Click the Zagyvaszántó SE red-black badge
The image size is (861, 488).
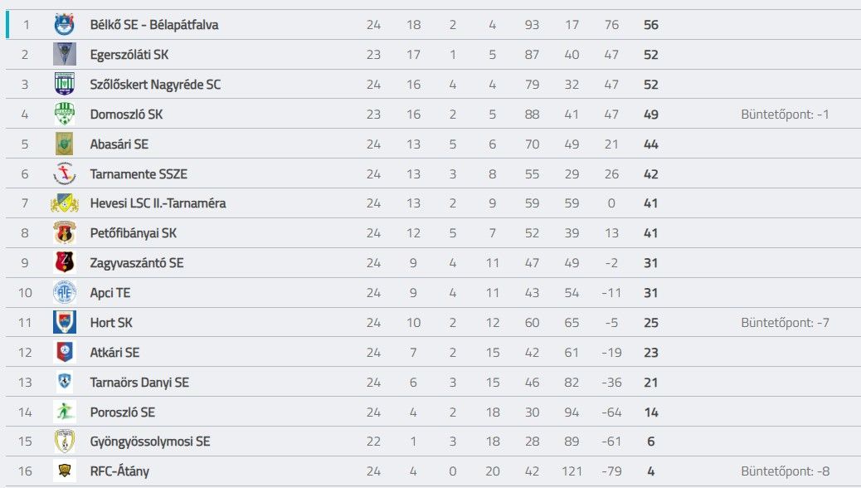tap(64, 263)
